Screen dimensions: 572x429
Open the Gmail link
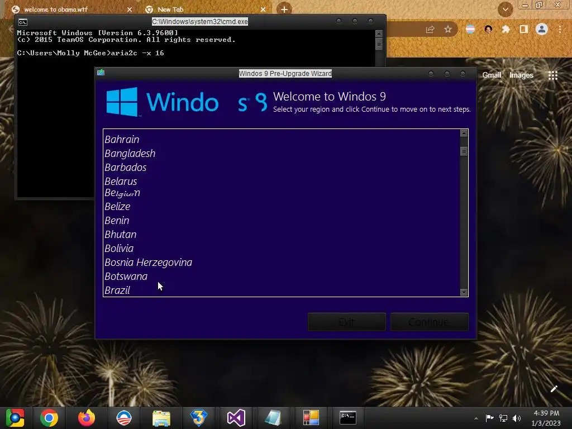coord(492,75)
